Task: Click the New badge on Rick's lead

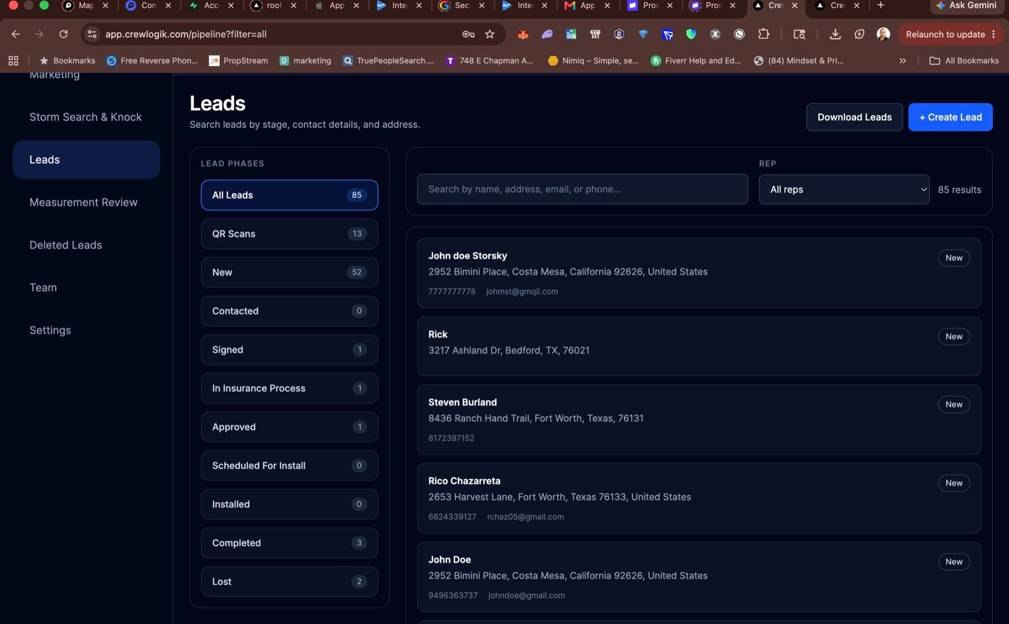Action: [x=954, y=337]
